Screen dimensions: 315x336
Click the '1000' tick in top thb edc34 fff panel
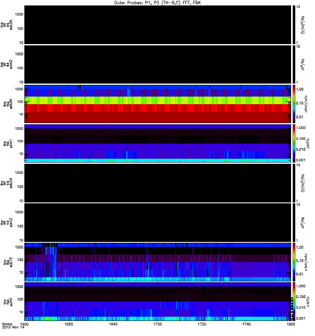click(19, 14)
